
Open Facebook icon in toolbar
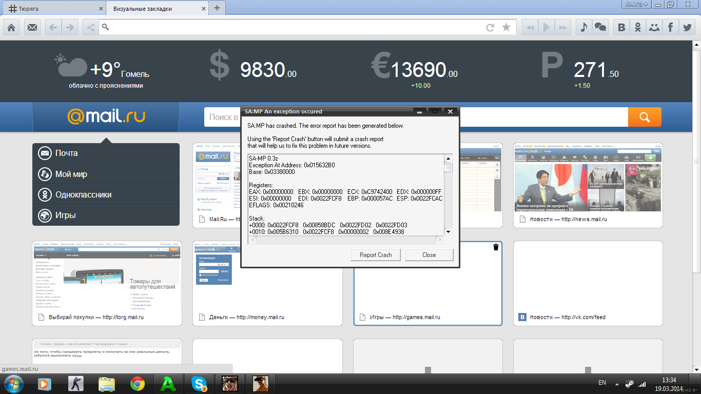click(x=670, y=27)
